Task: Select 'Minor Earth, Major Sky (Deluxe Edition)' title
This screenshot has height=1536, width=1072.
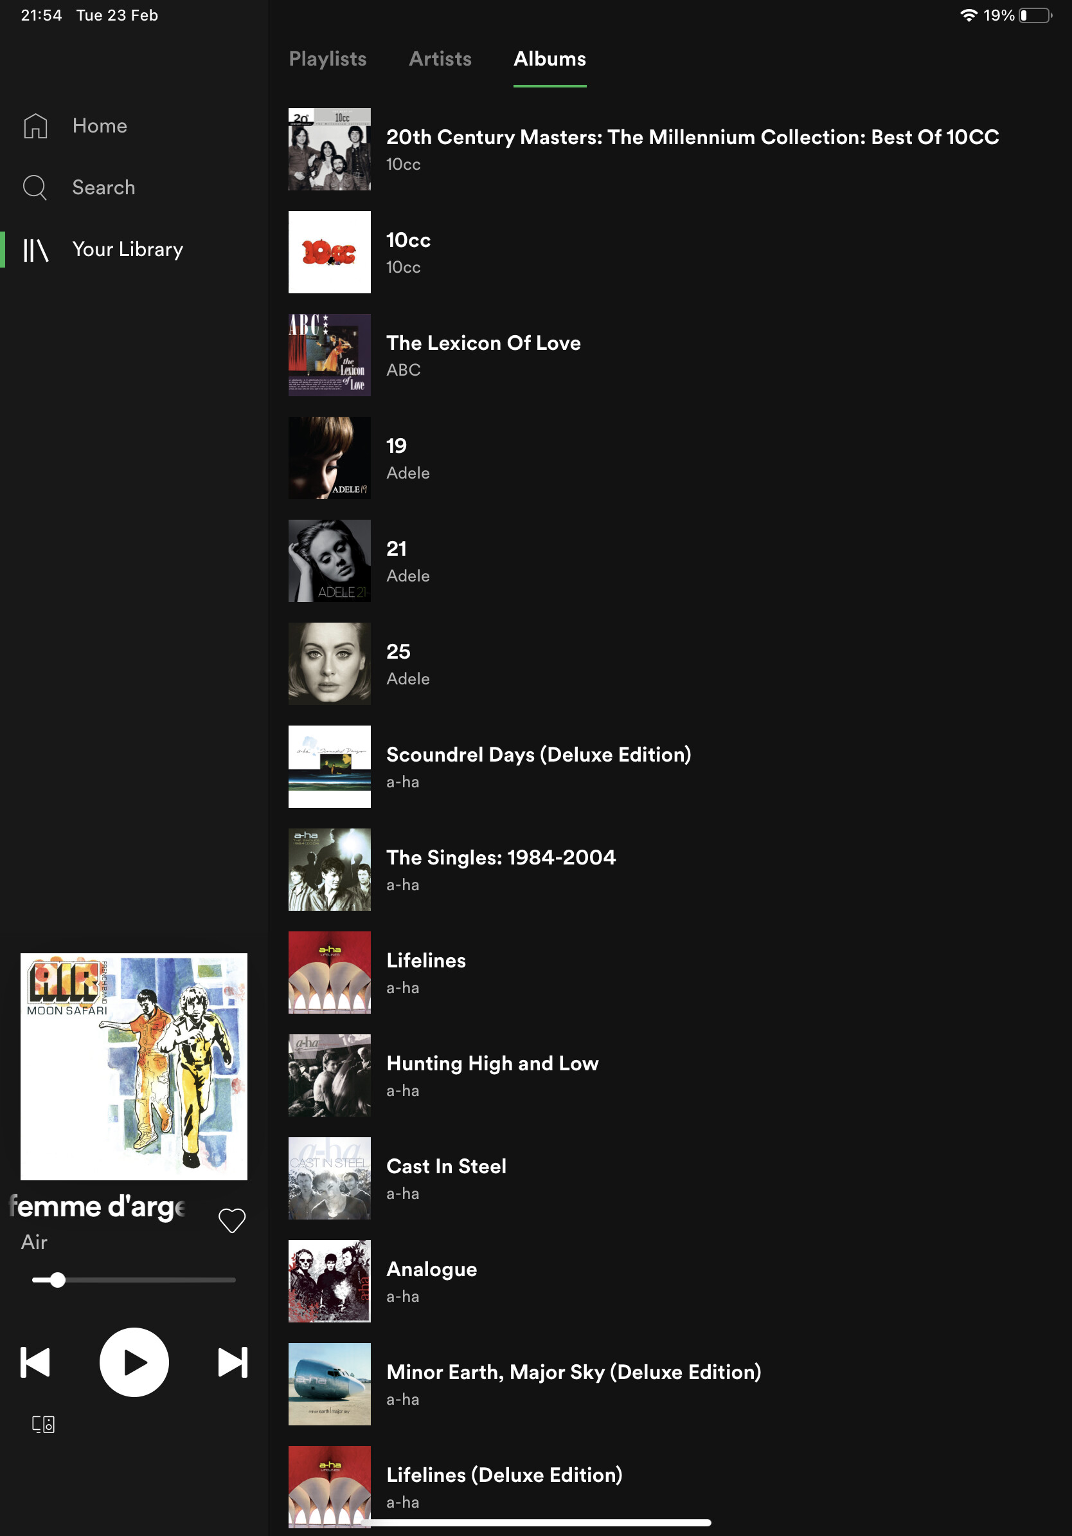Action: (x=574, y=1373)
